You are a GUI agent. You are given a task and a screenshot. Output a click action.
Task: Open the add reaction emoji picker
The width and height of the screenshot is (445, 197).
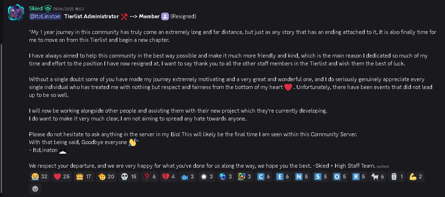[35, 189]
